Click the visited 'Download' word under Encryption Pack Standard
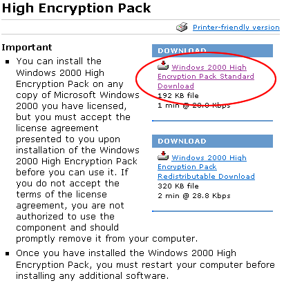The image size is (284, 283). click(176, 86)
